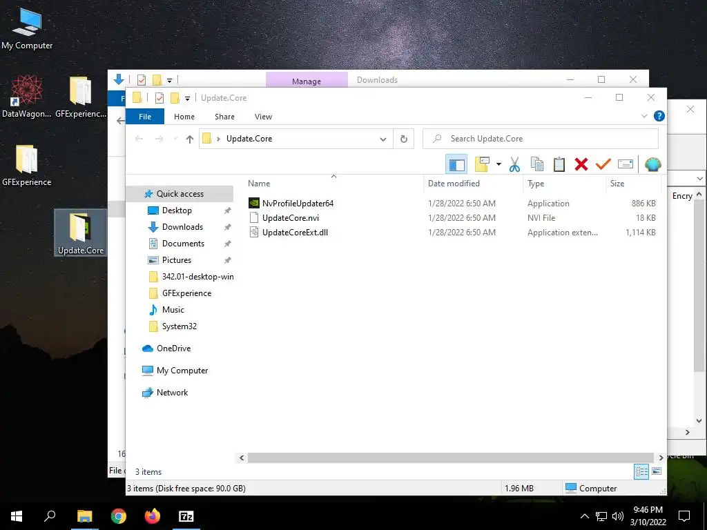707x530 pixels.
Task: Open Downloads in Quick access
Action: pyautogui.click(x=182, y=227)
